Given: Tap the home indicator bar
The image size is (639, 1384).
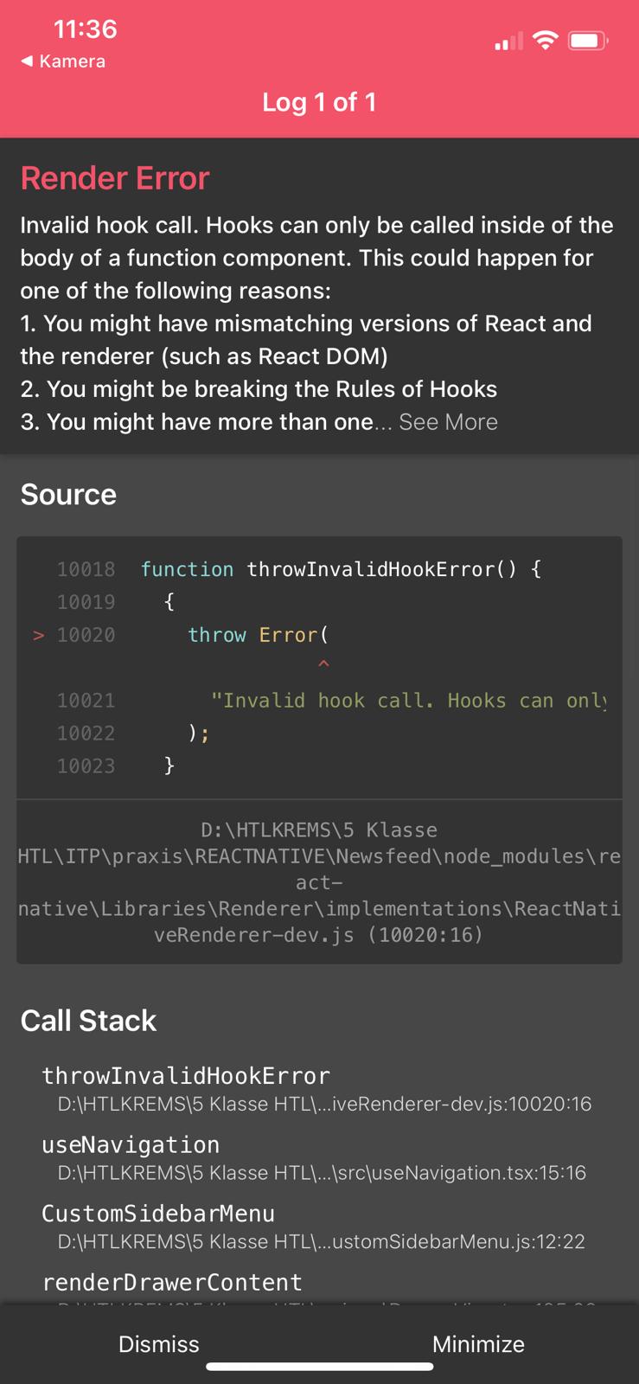Looking at the screenshot, I should (x=319, y=1367).
